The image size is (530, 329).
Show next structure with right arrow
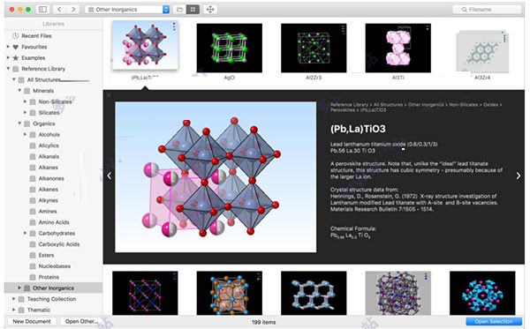coord(519,176)
